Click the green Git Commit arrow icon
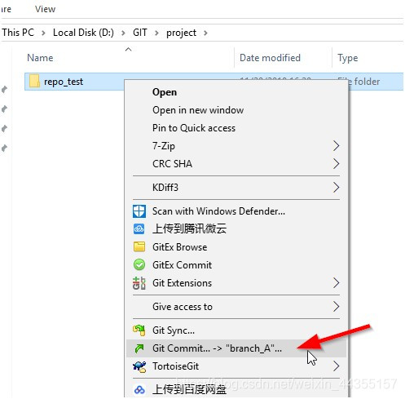This screenshot has width=405, height=399. (139, 348)
